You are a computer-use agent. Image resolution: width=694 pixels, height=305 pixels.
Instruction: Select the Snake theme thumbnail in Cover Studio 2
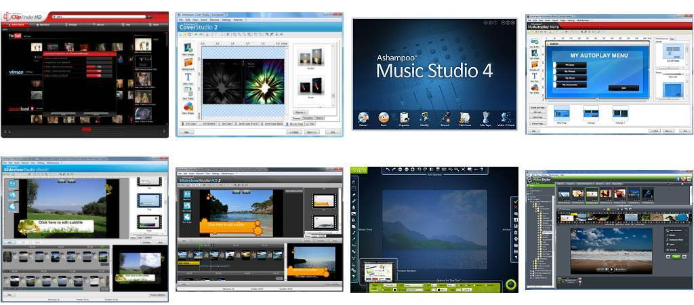click(x=310, y=85)
